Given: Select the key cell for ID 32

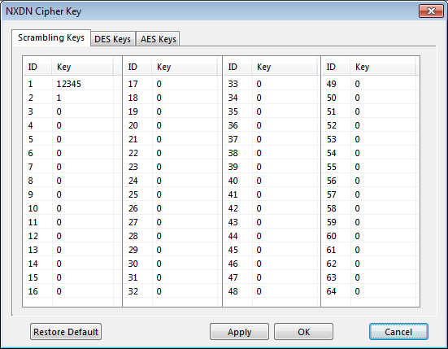Looking at the screenshot, I should click(x=185, y=291).
